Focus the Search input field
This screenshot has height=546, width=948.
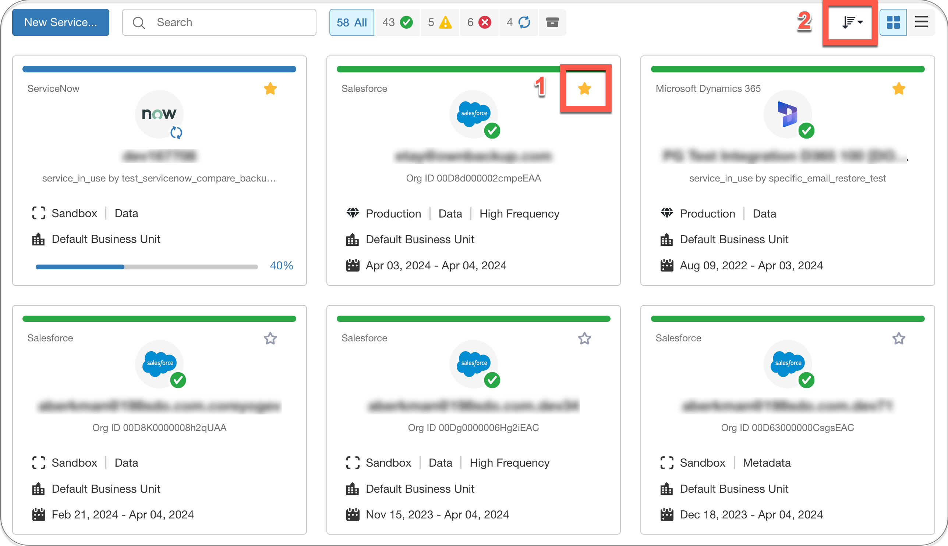(219, 22)
